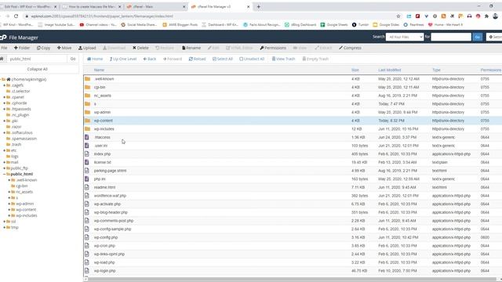Click Unselect All
The width and height of the screenshot is (502, 282).
252,60
